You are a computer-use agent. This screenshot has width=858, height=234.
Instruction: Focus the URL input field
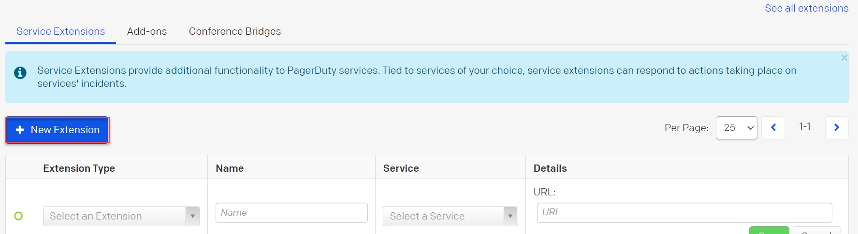tap(684, 212)
